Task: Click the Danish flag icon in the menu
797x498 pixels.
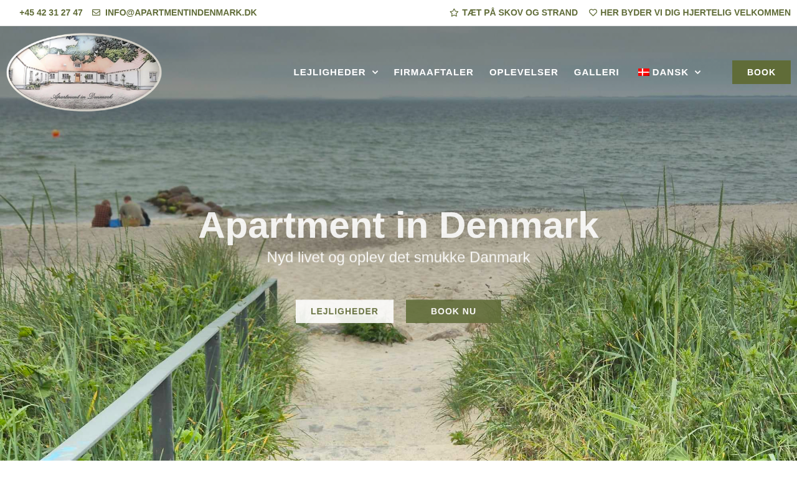Action: 644,72
